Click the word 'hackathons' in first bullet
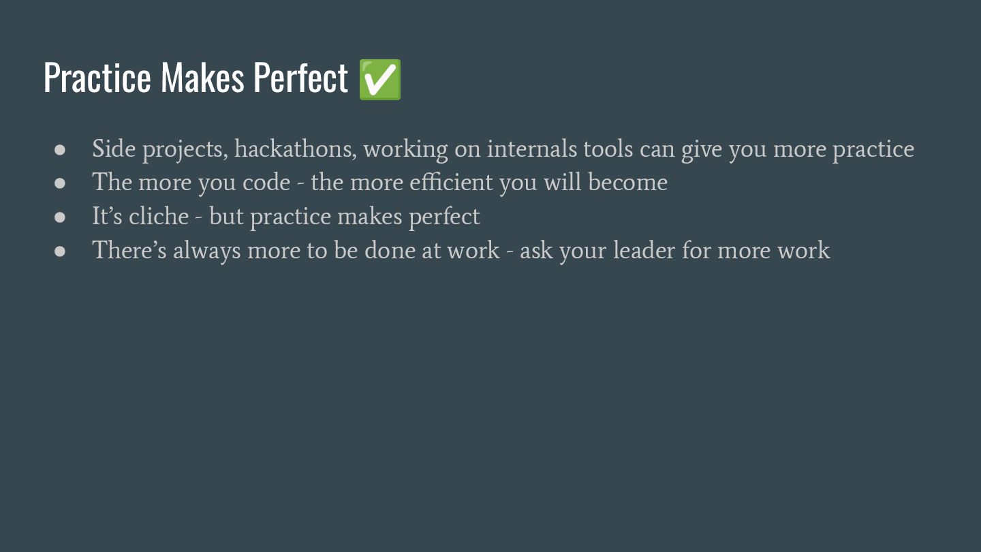This screenshot has width=981, height=552. (294, 149)
